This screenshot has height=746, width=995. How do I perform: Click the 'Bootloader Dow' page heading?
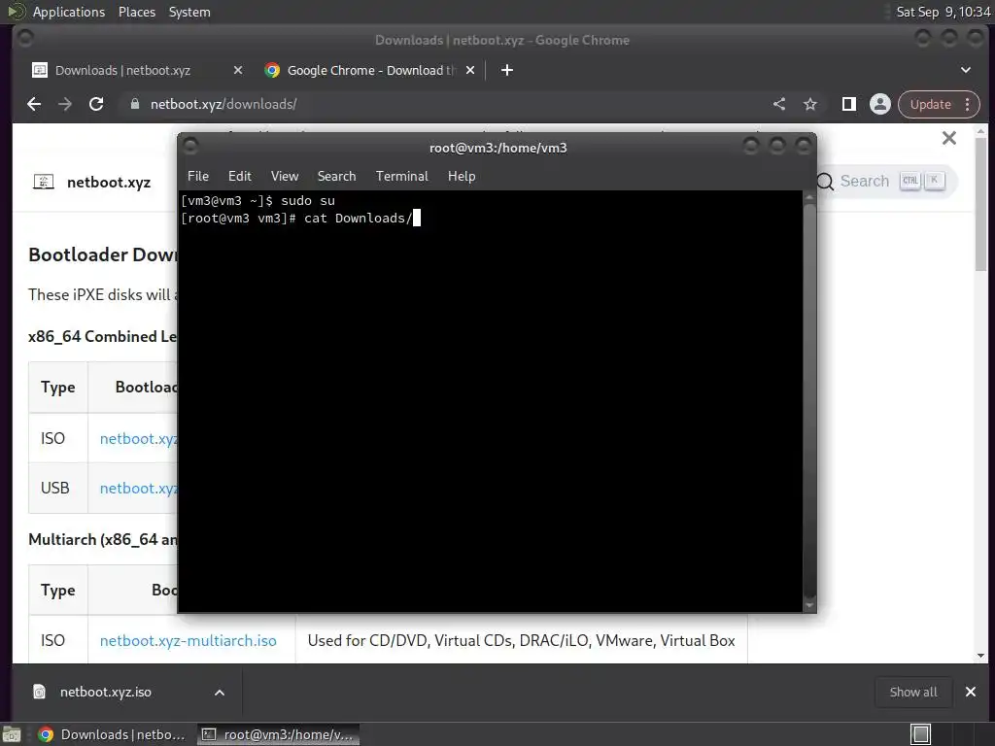(x=103, y=254)
